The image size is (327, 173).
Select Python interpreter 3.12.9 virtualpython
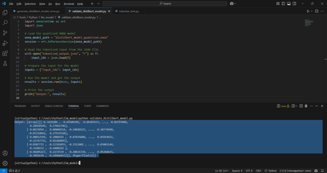coord(295,171)
